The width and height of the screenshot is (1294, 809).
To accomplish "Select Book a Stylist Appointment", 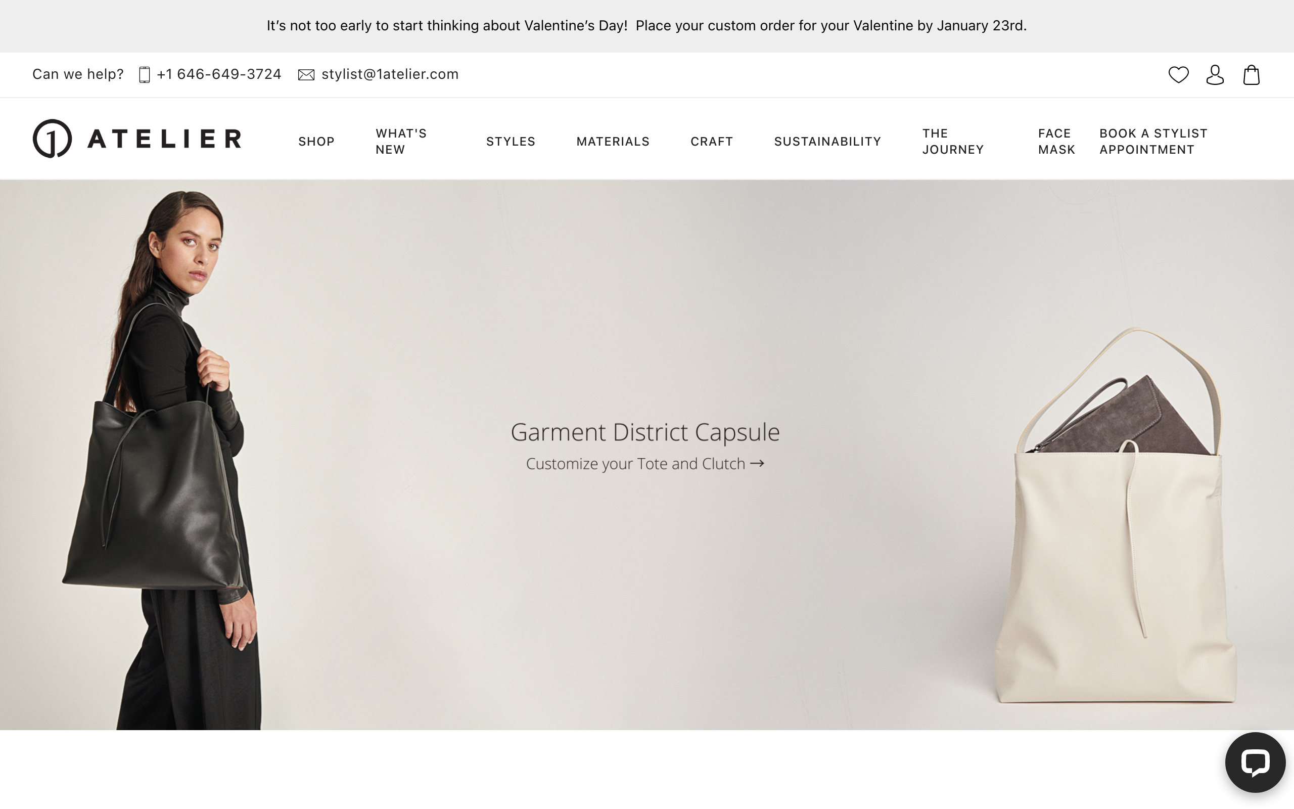I will 1153,141.
